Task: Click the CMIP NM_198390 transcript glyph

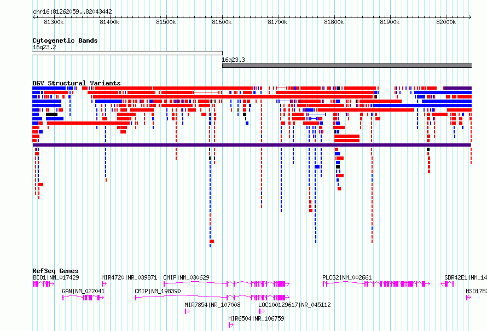Action: coord(212,298)
